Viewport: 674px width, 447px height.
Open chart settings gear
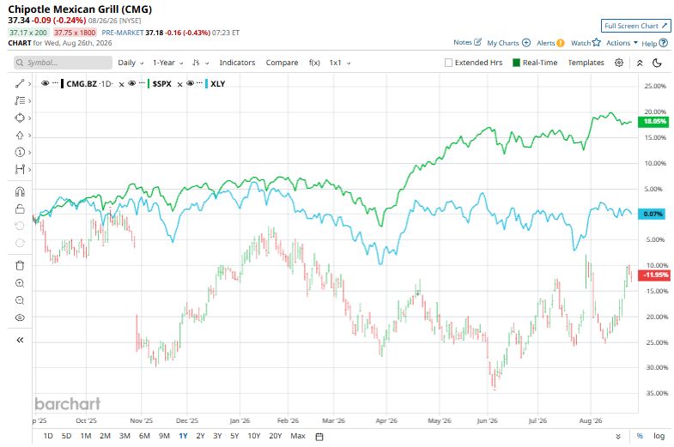pyautogui.click(x=619, y=63)
